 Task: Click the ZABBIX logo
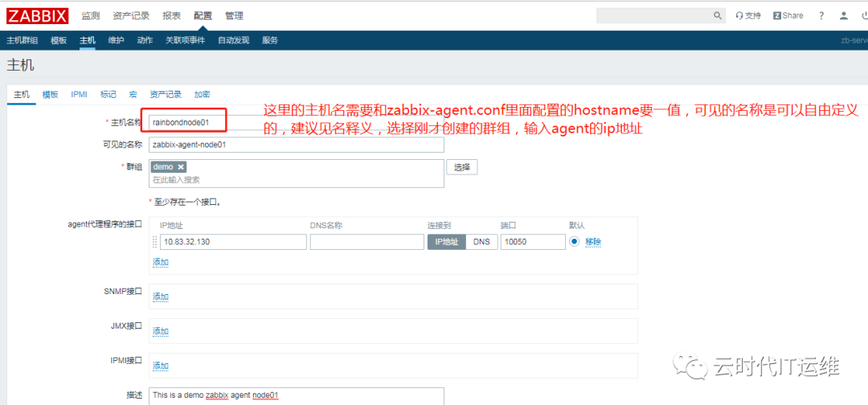pyautogui.click(x=38, y=15)
